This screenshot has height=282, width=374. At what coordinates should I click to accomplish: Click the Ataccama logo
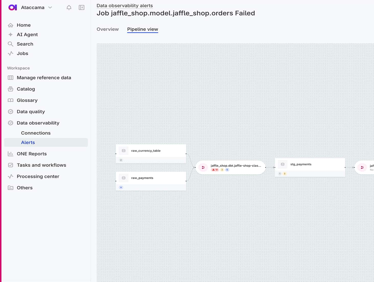[x=13, y=7]
